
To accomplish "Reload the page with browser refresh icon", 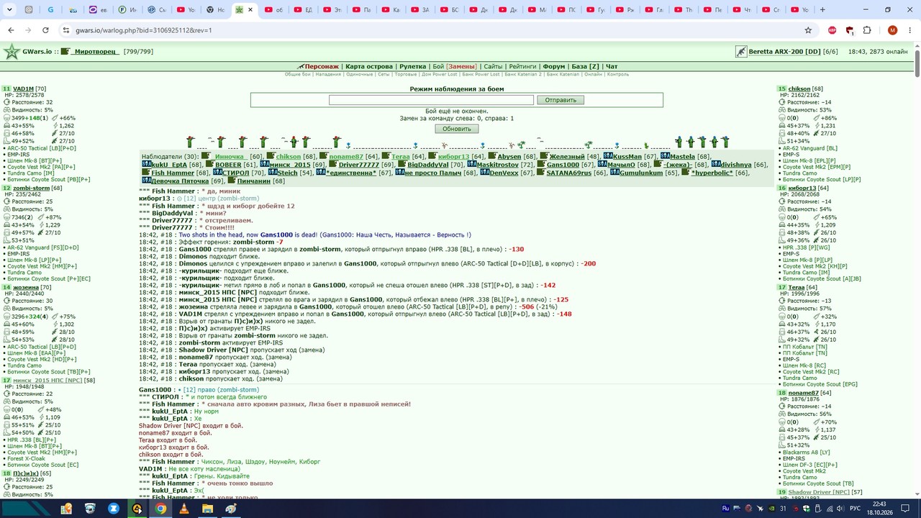I will click(x=45, y=30).
